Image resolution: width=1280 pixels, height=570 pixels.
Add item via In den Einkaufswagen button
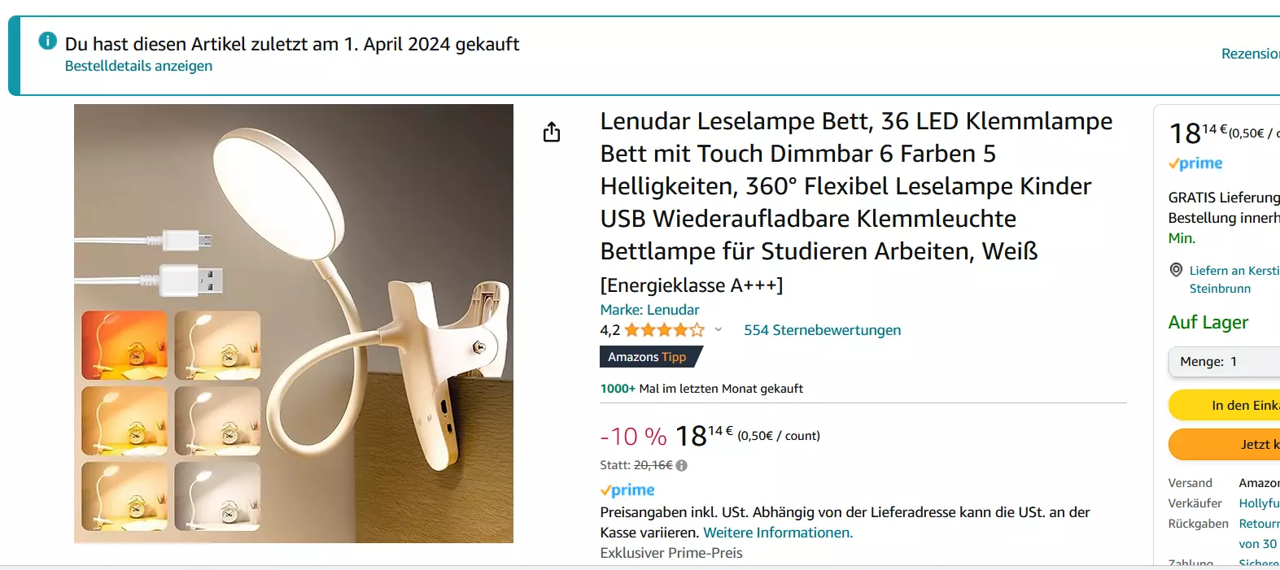1224,405
